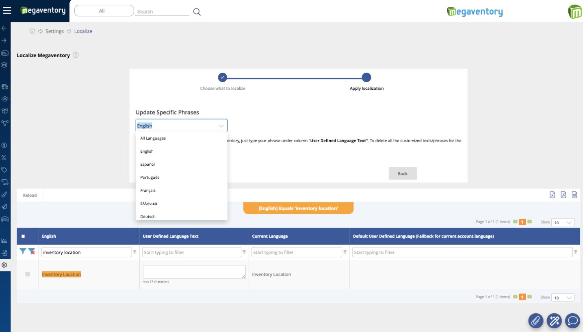This screenshot has height=332, width=583.
Task: Toggle the select-all checkbox in table header
Action: [23, 236]
